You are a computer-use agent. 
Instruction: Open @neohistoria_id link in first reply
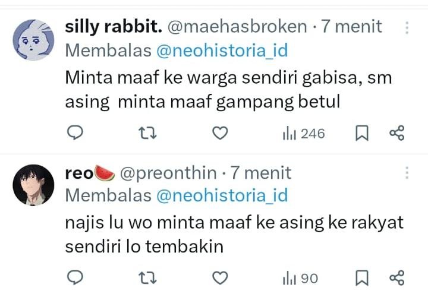pos(222,50)
